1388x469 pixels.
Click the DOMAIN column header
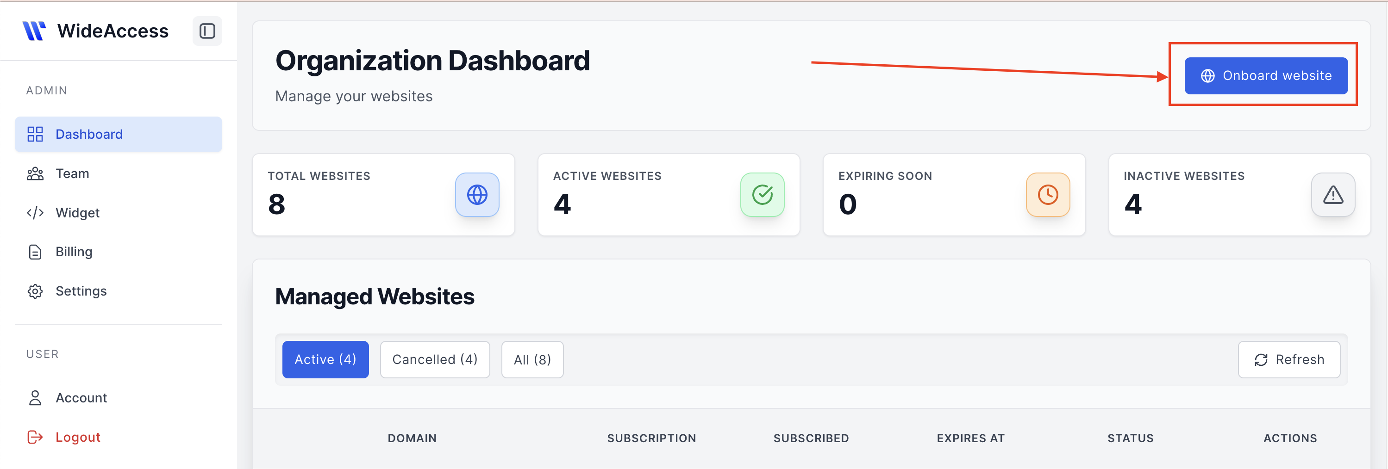point(412,438)
